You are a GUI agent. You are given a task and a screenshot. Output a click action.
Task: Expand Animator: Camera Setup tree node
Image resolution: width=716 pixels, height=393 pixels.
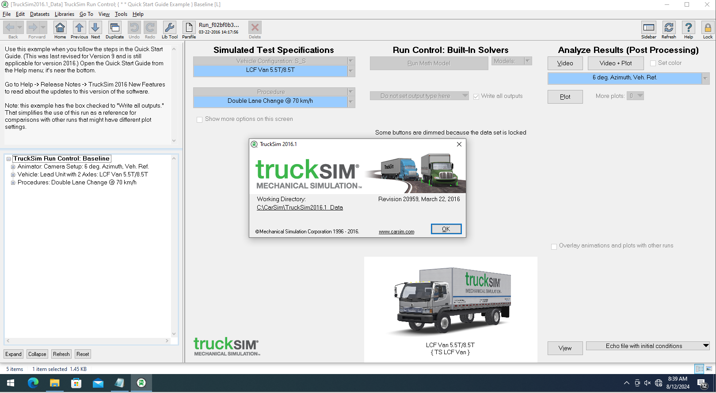coord(13,167)
